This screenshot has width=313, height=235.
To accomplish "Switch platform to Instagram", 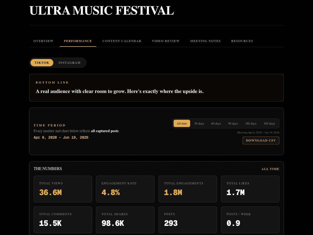I will tap(70, 63).
